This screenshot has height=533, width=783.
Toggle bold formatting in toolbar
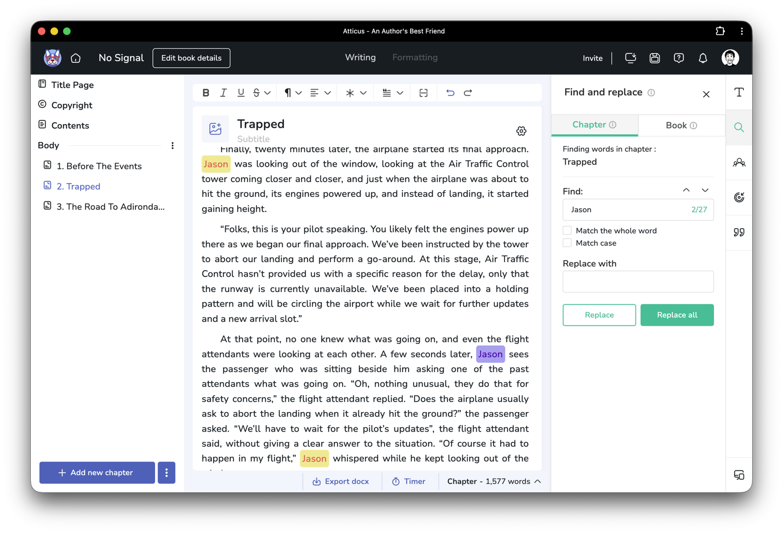tap(206, 93)
